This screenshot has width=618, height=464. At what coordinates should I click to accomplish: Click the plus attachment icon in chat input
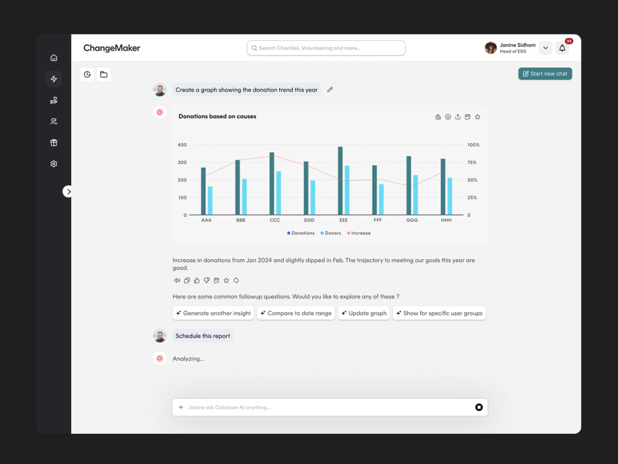(181, 407)
